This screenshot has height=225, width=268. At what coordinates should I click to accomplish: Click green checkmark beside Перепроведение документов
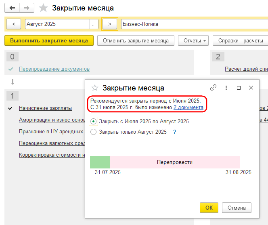point(10,69)
